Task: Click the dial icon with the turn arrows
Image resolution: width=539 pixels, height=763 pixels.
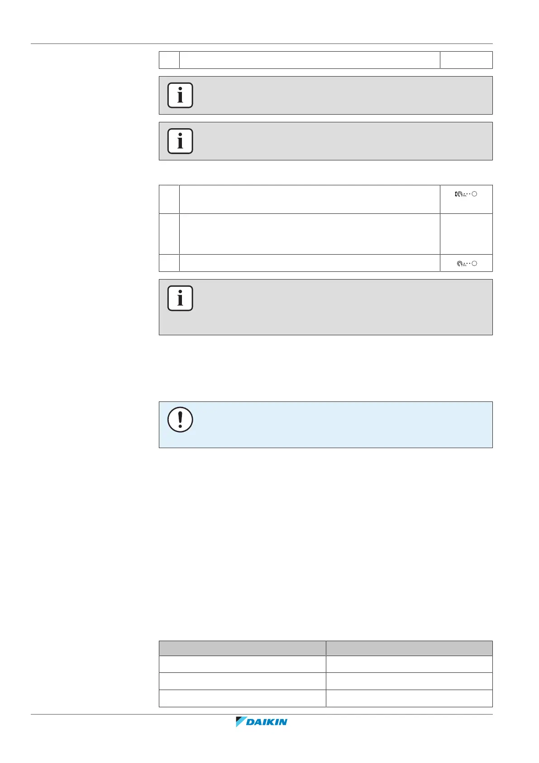Action: (466, 194)
